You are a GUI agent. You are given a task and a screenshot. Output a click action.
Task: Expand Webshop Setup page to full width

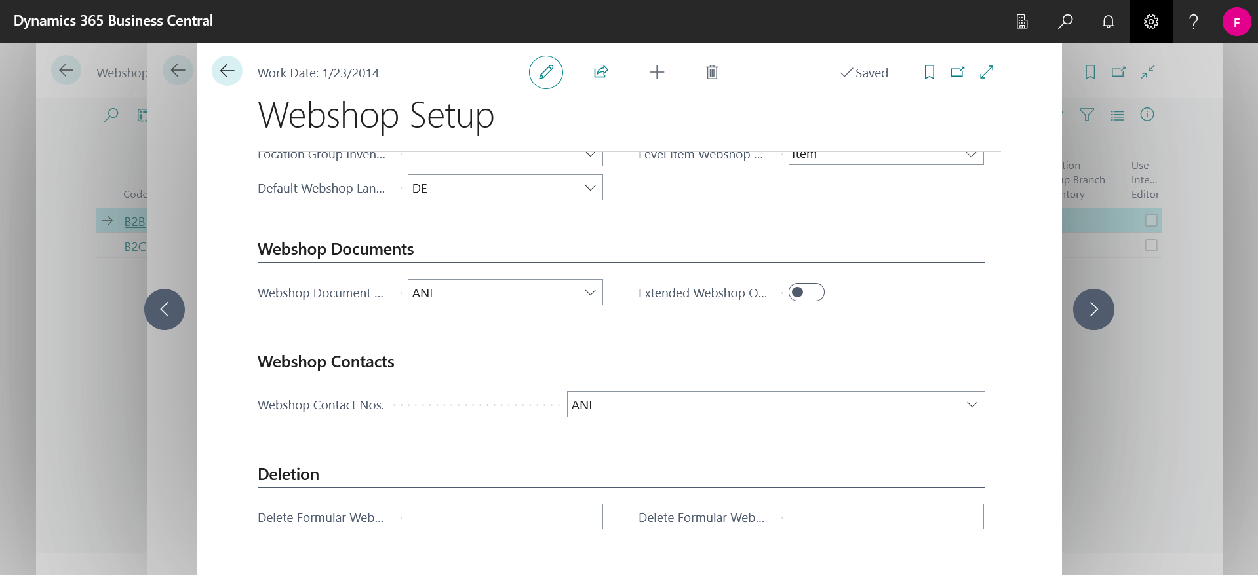coord(987,72)
